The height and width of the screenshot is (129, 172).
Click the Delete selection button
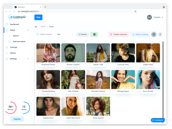[x=119, y=34]
